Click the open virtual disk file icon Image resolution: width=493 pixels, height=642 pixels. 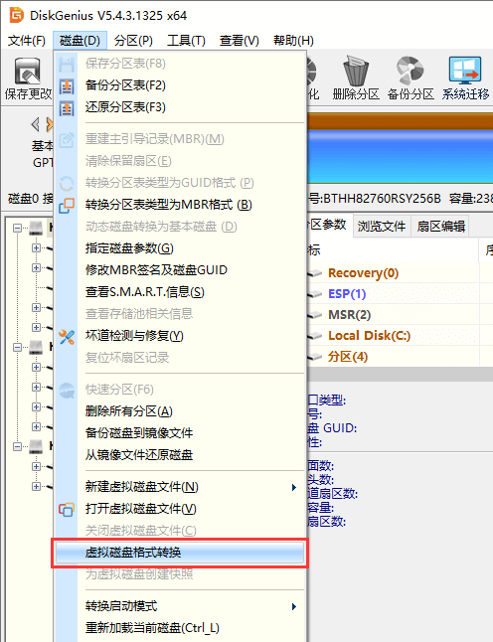tap(67, 510)
